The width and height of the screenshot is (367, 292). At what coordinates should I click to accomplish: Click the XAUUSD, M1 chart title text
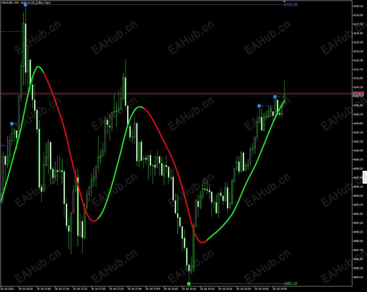[x=26, y=3]
